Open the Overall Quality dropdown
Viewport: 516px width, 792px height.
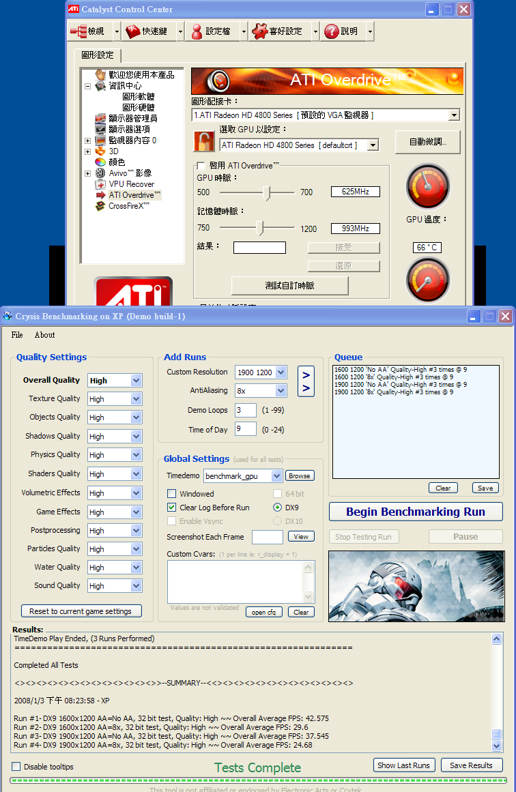tap(136, 381)
